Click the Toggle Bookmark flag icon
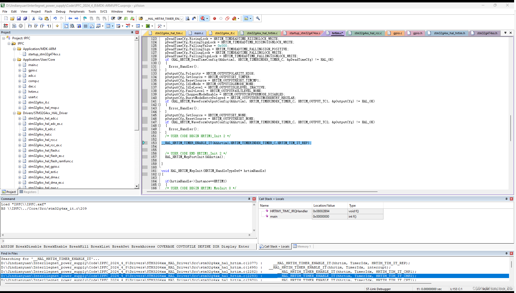Screen dimensions: 516x293 (85, 18)
